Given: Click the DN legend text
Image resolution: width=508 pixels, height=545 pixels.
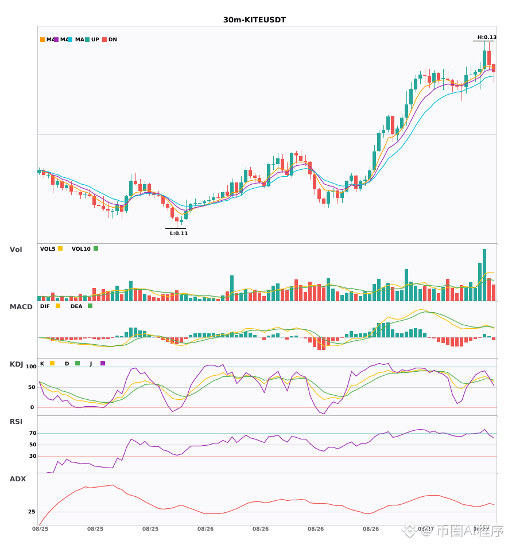Looking at the screenshot, I should [113, 40].
